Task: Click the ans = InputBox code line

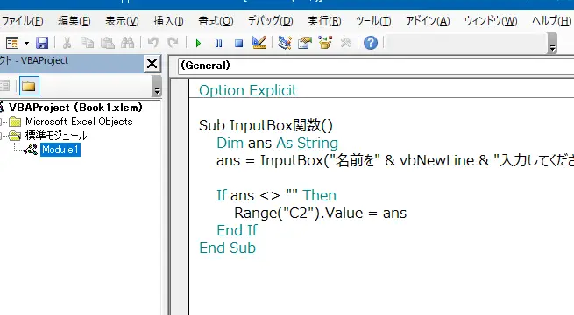Action: click(x=395, y=160)
